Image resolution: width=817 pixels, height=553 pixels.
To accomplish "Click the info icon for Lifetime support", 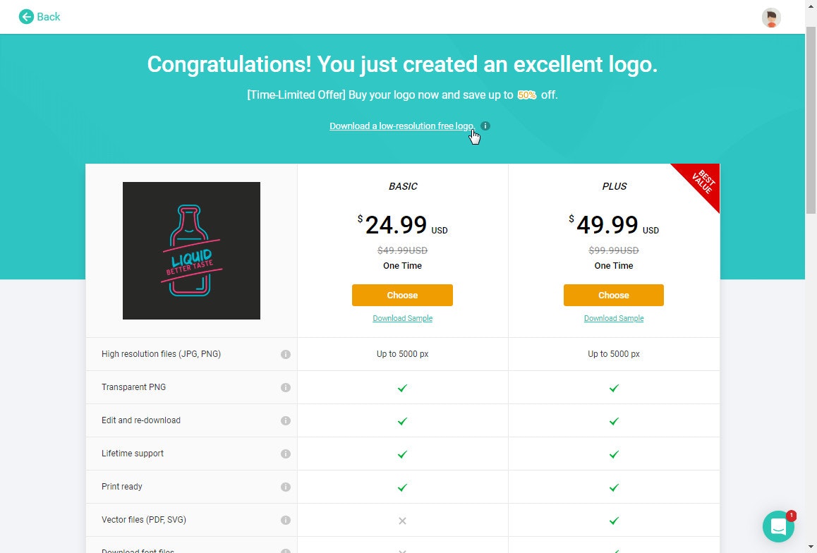I will pos(286,454).
